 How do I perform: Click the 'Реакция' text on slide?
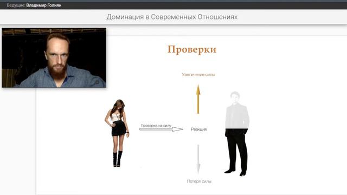click(x=198, y=129)
